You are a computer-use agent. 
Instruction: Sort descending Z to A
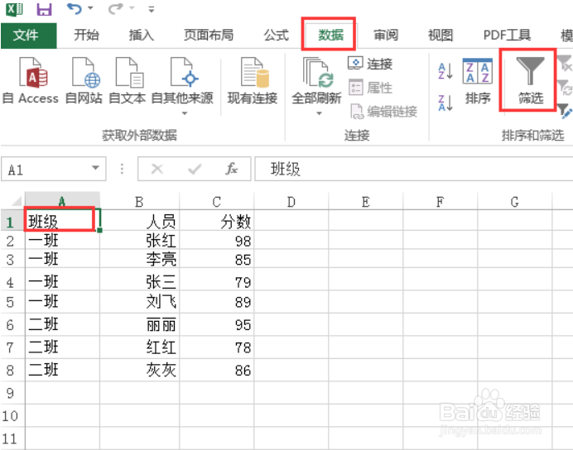coord(445,103)
